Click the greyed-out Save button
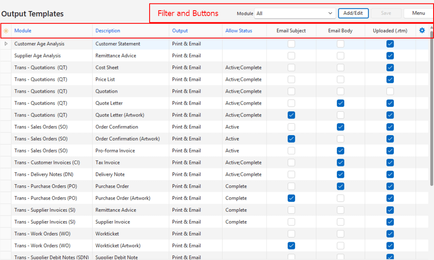This screenshot has width=434, height=260. click(x=386, y=13)
